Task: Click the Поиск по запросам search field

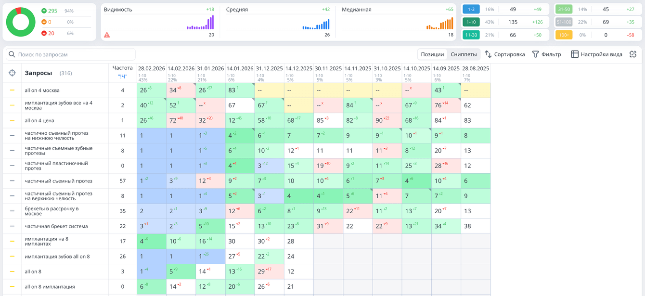Action: [71, 54]
